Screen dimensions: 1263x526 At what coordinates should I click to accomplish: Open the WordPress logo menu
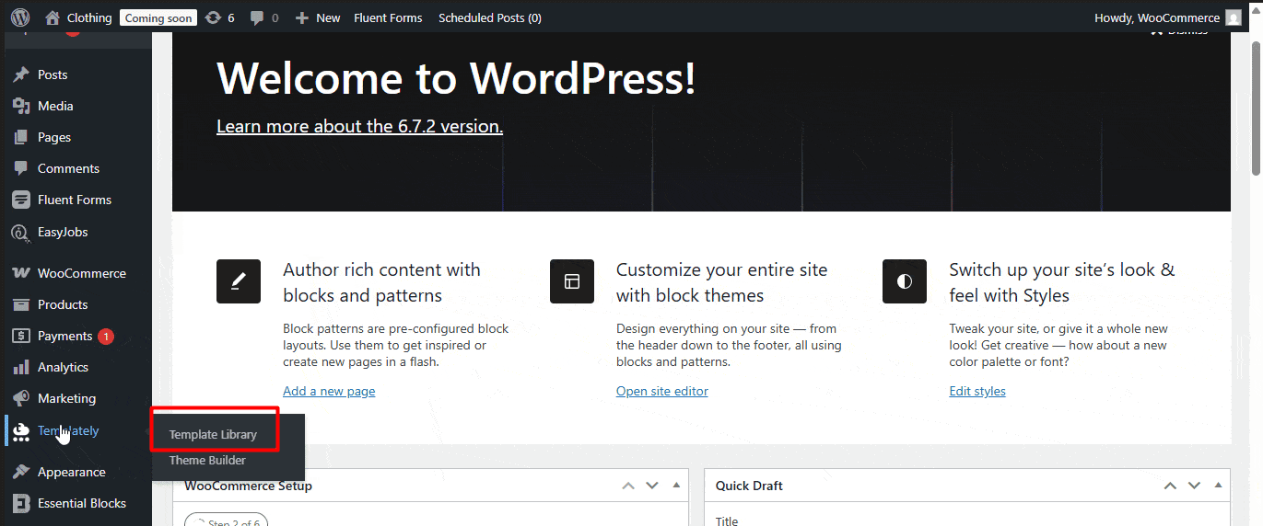(x=20, y=17)
